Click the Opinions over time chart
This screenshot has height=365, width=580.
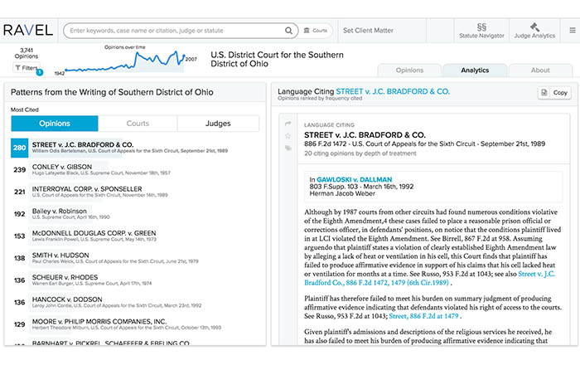click(x=125, y=62)
